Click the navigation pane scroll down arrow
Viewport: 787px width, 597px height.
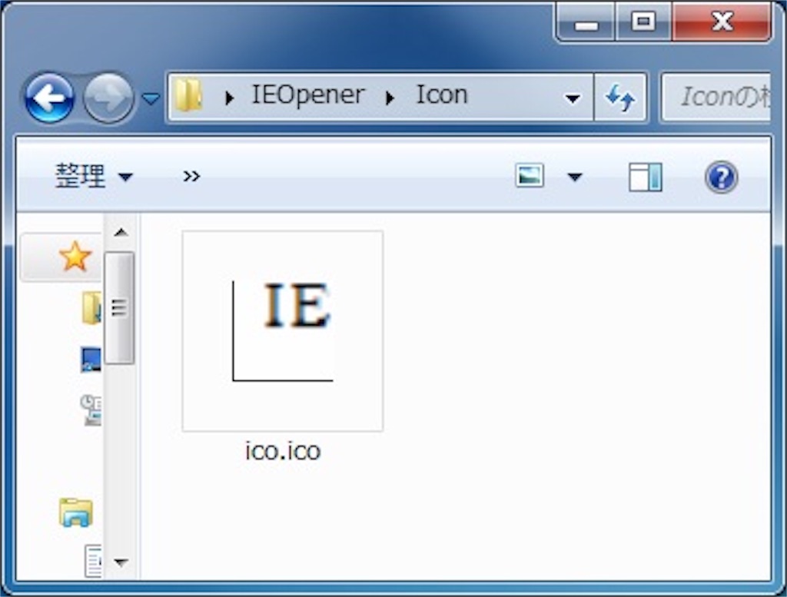[121, 562]
